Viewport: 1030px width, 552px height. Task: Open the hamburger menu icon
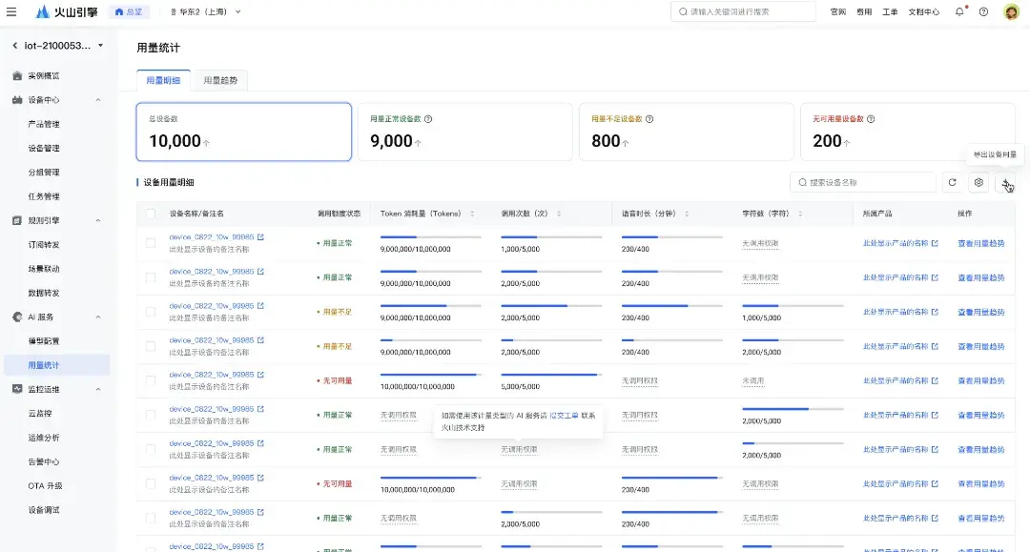11,11
